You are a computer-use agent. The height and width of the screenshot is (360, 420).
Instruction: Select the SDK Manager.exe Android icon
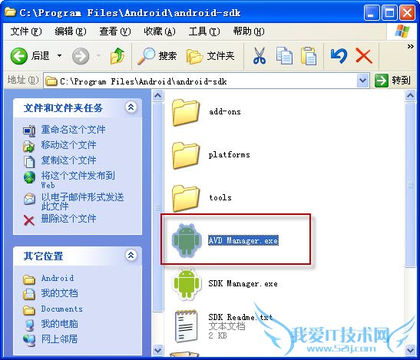click(x=187, y=284)
